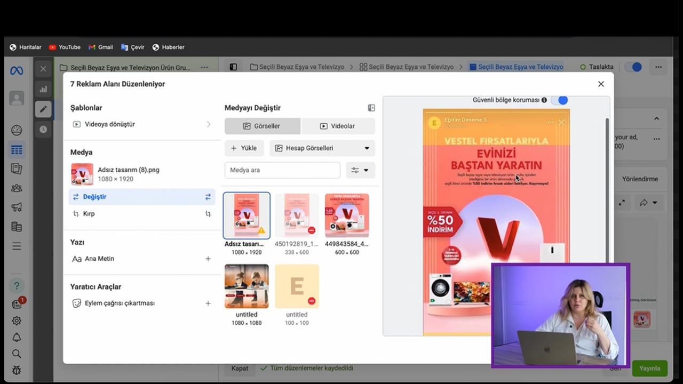Open the Meta logo home
This screenshot has height=384, width=683.
click(x=17, y=70)
